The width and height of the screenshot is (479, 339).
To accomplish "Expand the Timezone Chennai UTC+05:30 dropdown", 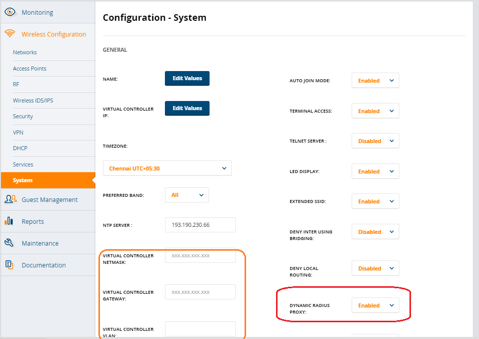I will (167, 168).
